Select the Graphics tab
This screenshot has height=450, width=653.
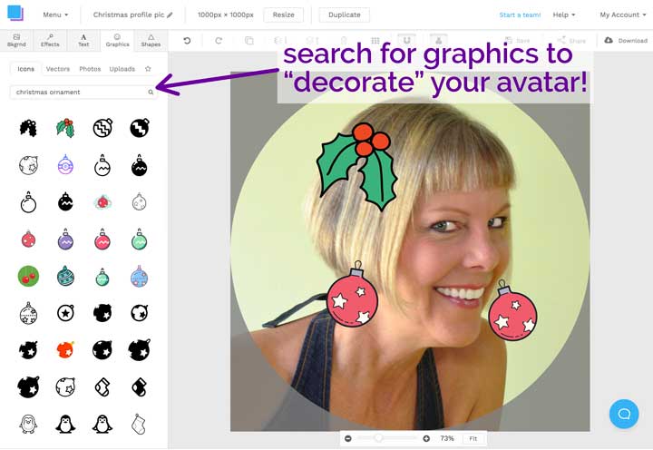(x=117, y=41)
